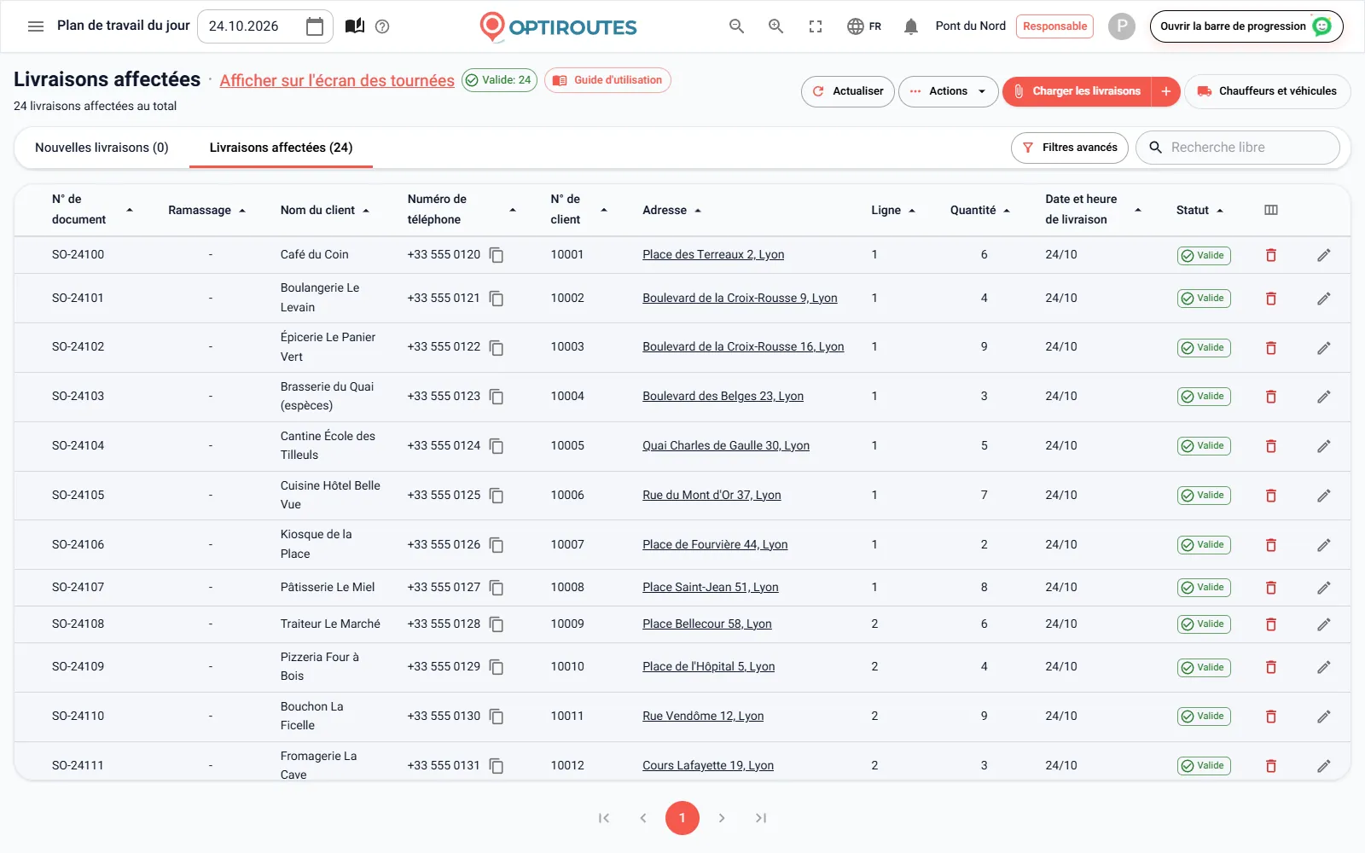
Task: Click Actualiser button
Action: click(x=848, y=91)
